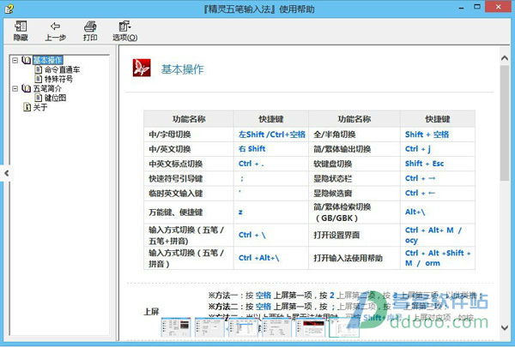This screenshot has width=515, height=347.
Task: Open the 特殊符号 topic
Action: point(58,79)
